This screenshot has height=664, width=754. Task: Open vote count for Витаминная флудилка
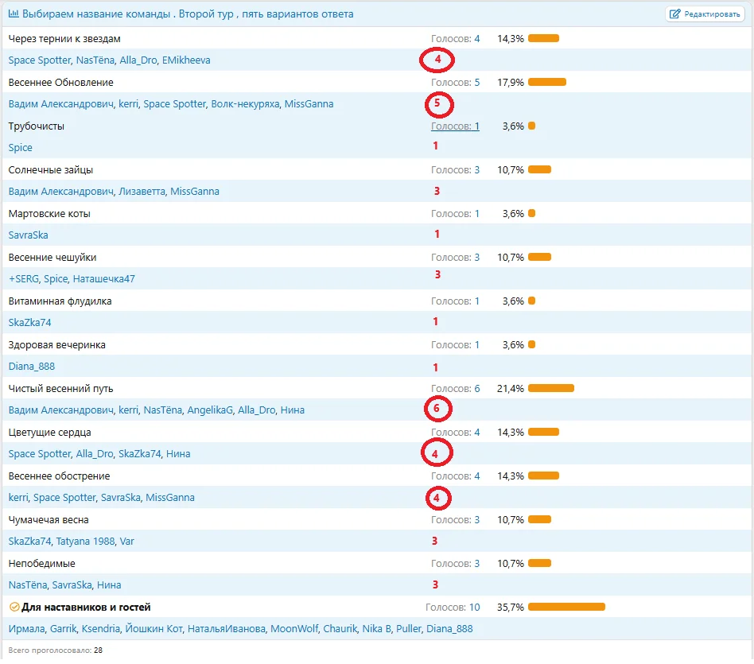455,301
